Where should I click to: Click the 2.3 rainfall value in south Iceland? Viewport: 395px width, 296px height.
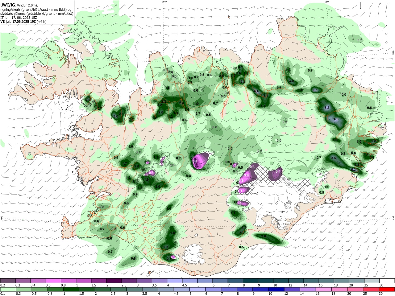click(x=166, y=247)
